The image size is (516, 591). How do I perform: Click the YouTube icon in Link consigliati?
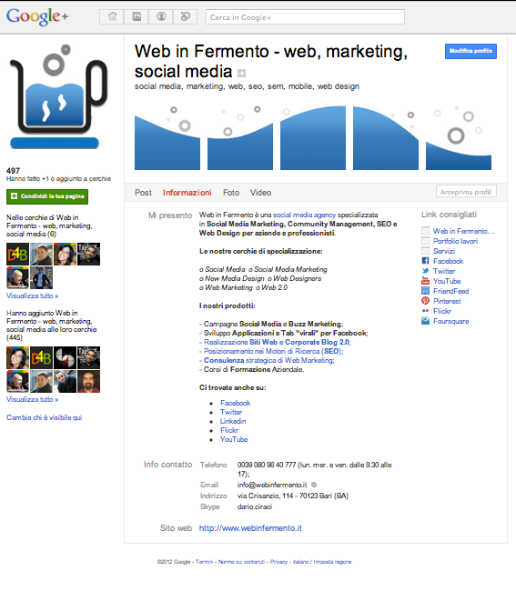[x=425, y=280]
